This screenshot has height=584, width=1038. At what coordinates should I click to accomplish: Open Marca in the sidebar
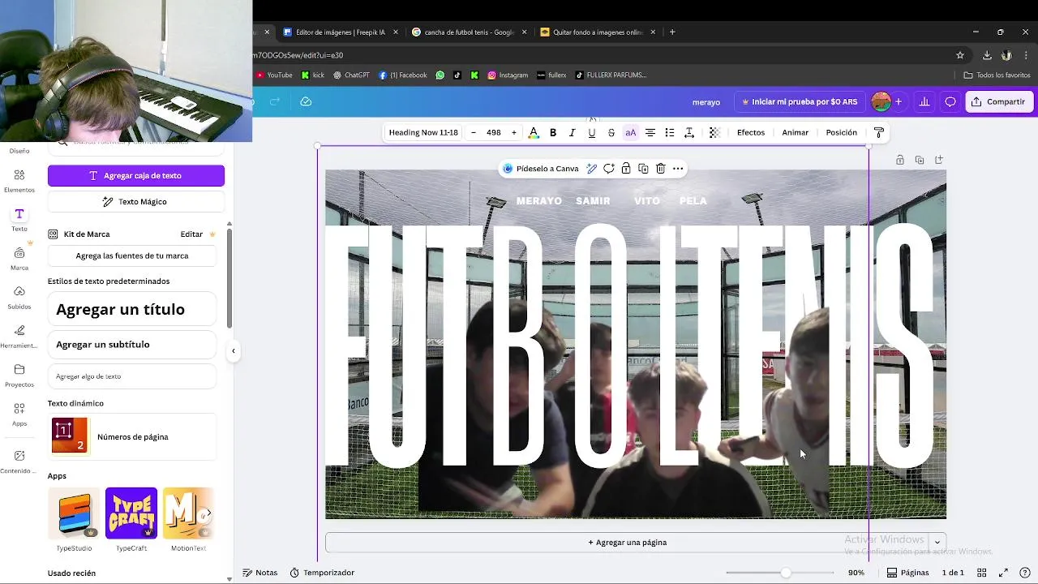pyautogui.click(x=19, y=259)
